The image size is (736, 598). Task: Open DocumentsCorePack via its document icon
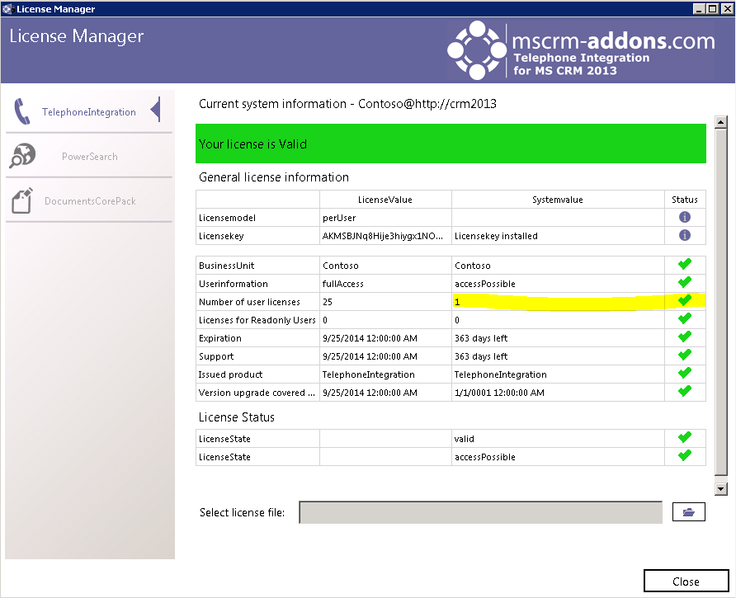pyautogui.click(x=22, y=200)
